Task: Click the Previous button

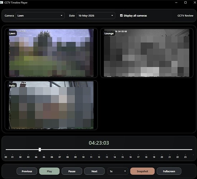Action: (x=27, y=171)
